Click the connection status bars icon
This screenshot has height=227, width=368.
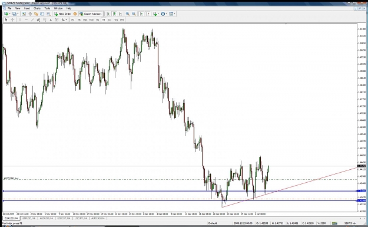tap(334, 223)
